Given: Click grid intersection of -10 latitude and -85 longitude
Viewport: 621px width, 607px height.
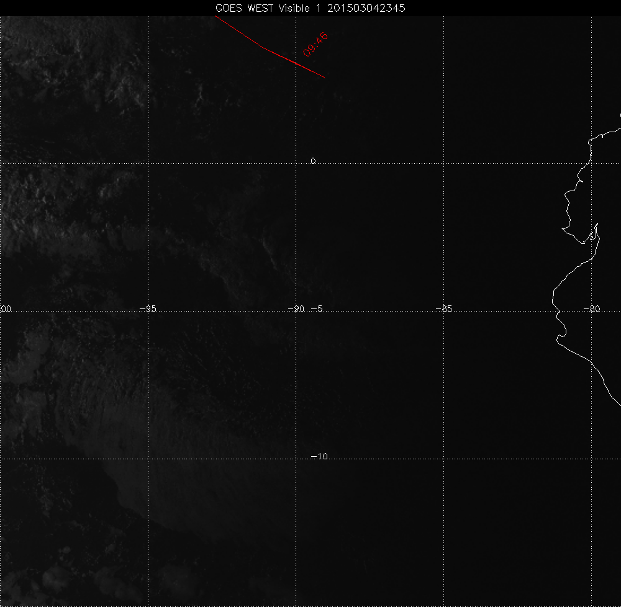Looking at the screenshot, I should (444, 459).
